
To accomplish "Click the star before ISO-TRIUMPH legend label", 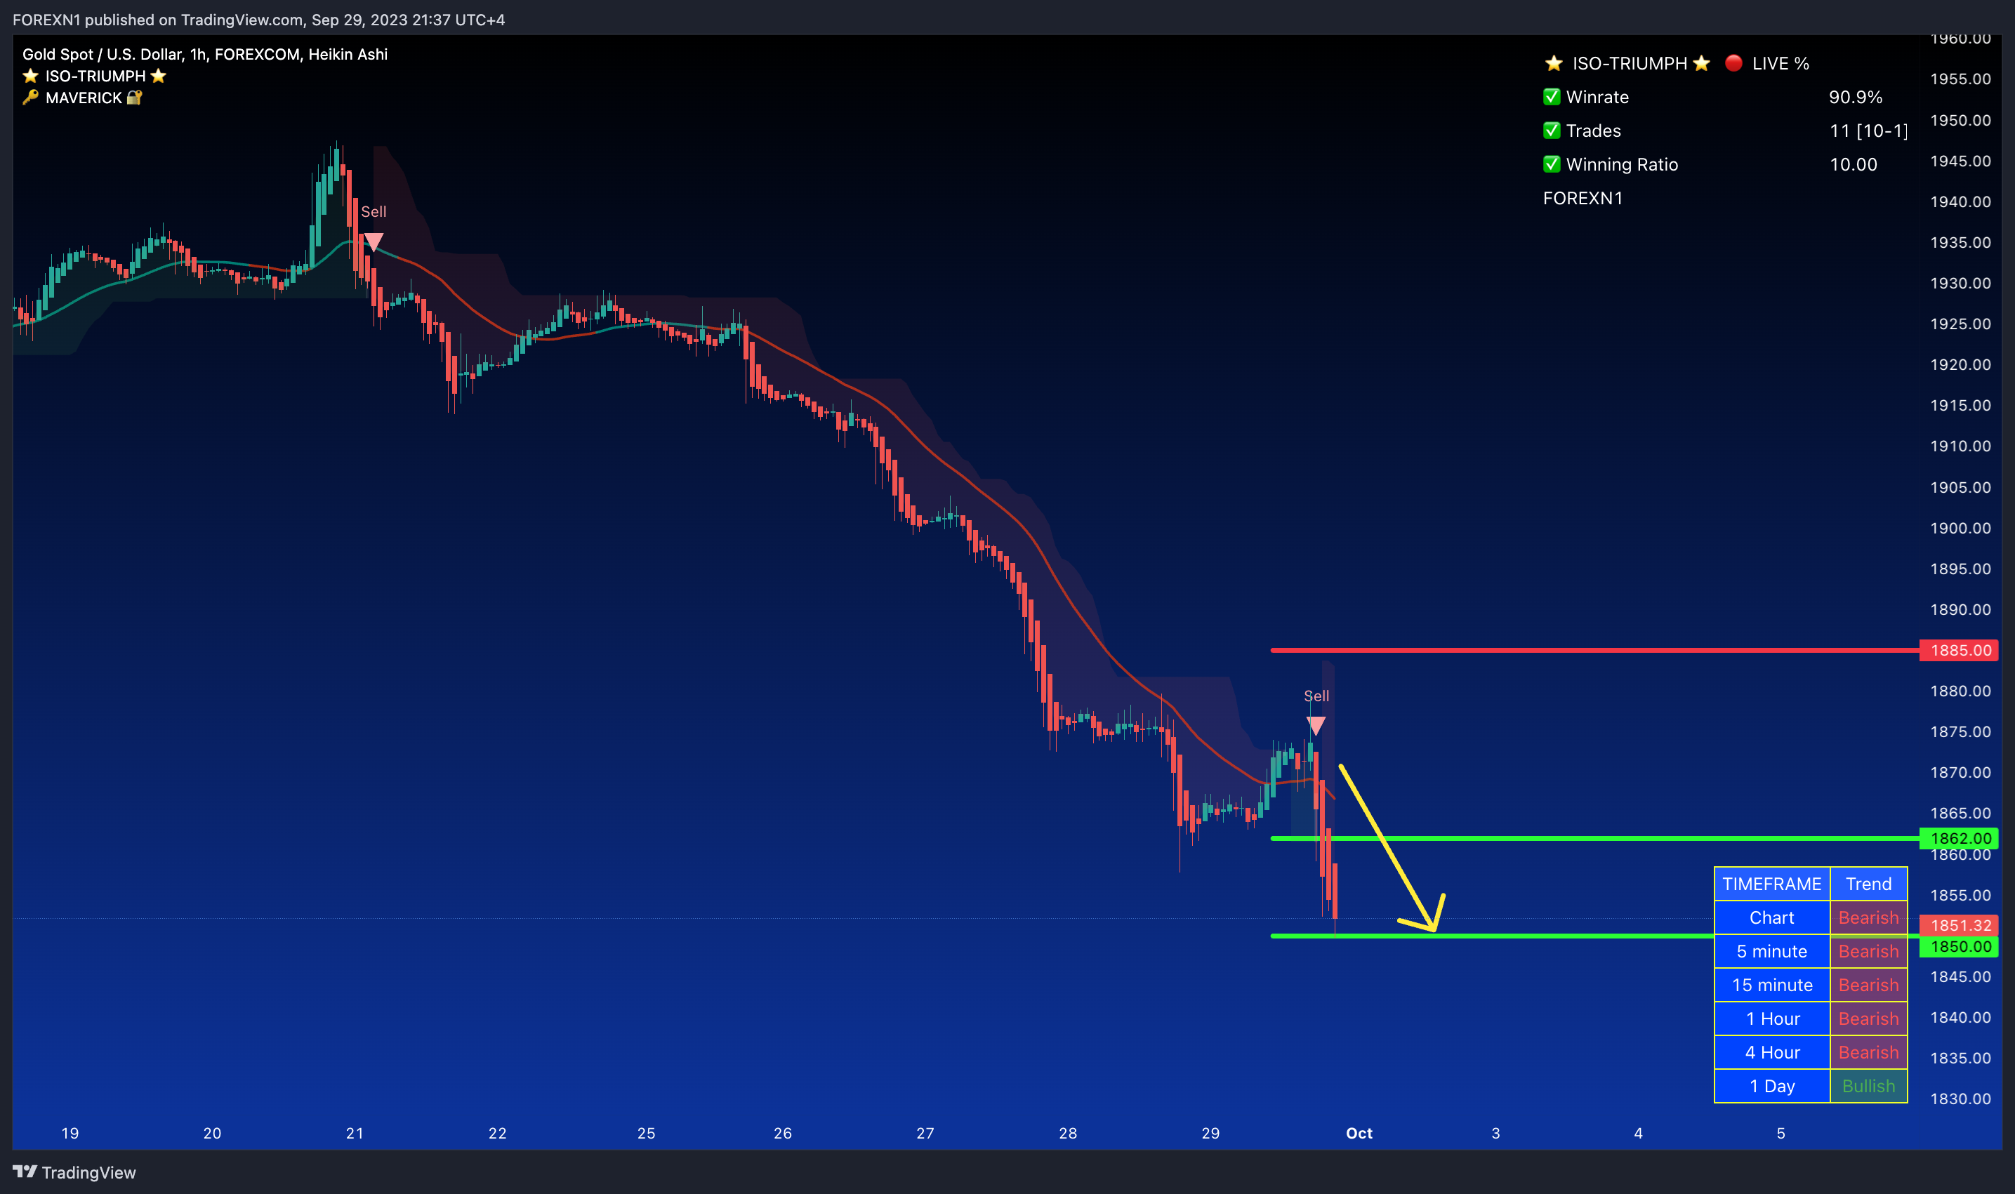I will tap(31, 76).
